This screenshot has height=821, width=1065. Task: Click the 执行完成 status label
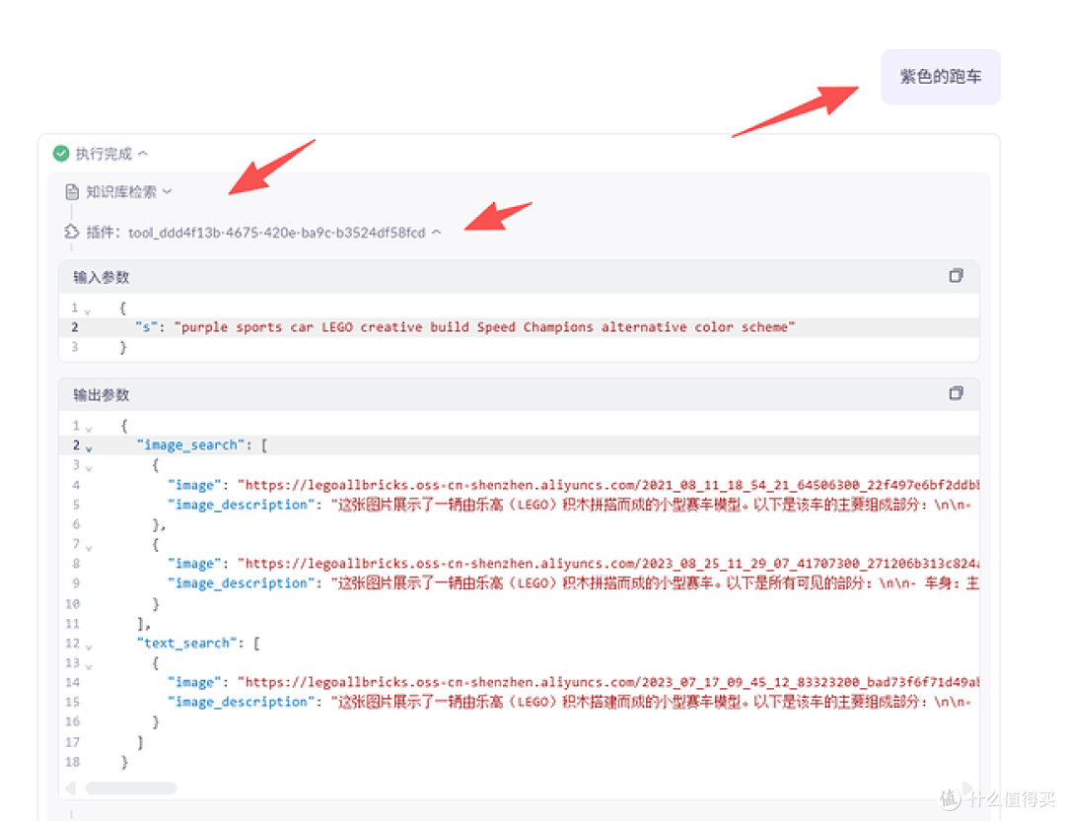pos(104,154)
